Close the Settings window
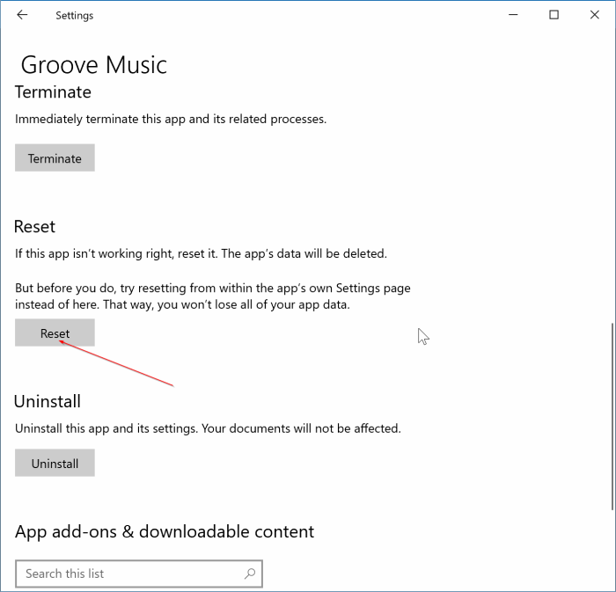The width and height of the screenshot is (616, 592). click(594, 15)
